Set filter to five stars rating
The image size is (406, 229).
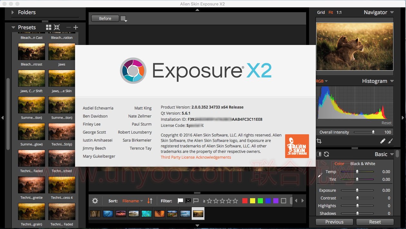coord(235,201)
